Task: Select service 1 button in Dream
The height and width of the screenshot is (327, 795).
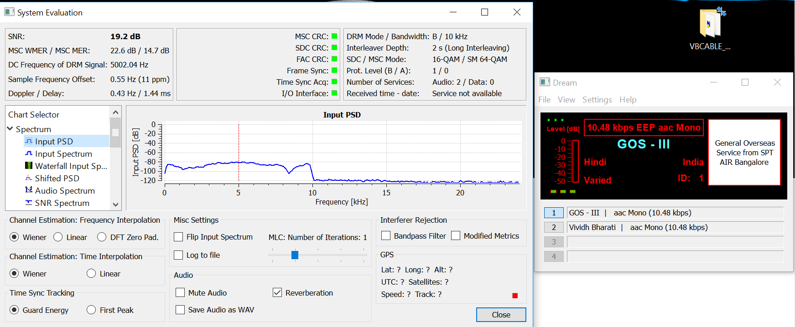Action: pyautogui.click(x=554, y=213)
